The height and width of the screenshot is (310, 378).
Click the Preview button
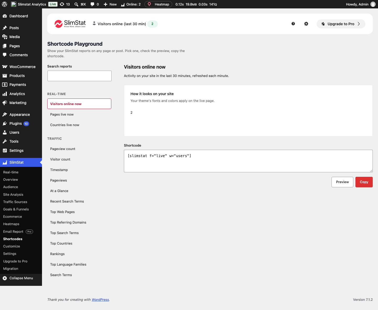click(x=342, y=182)
